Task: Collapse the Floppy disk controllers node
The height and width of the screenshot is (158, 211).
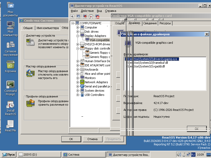Action: (78, 48)
